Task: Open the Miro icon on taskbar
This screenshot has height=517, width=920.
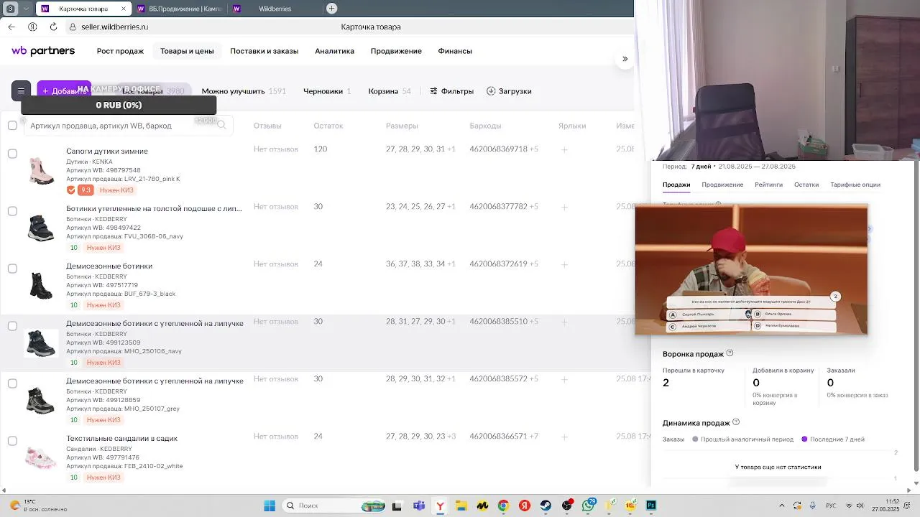Action: coord(482,506)
